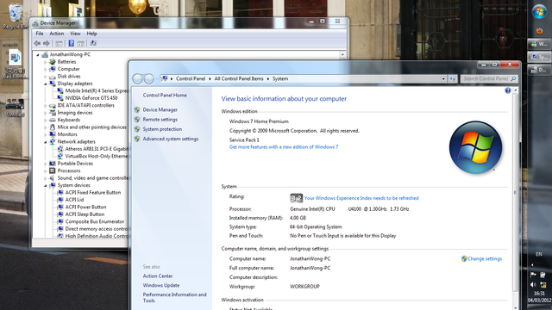Expand the Keyboards node
Image resolution: width=552 pixels, height=310 pixels.
[46, 120]
